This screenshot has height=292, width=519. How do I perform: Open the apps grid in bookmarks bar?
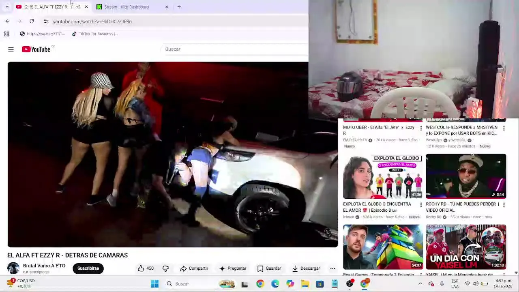pos(6,34)
